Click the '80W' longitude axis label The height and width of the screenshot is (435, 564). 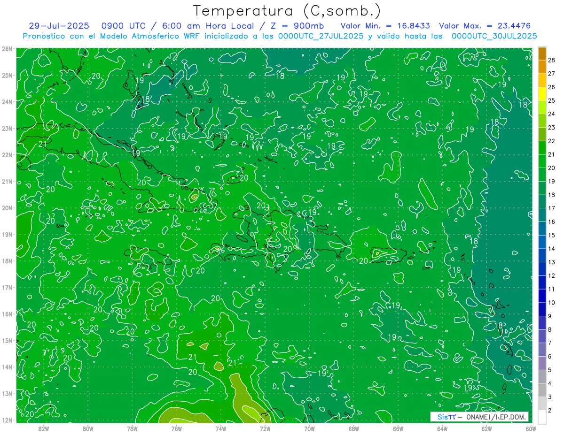click(87, 428)
